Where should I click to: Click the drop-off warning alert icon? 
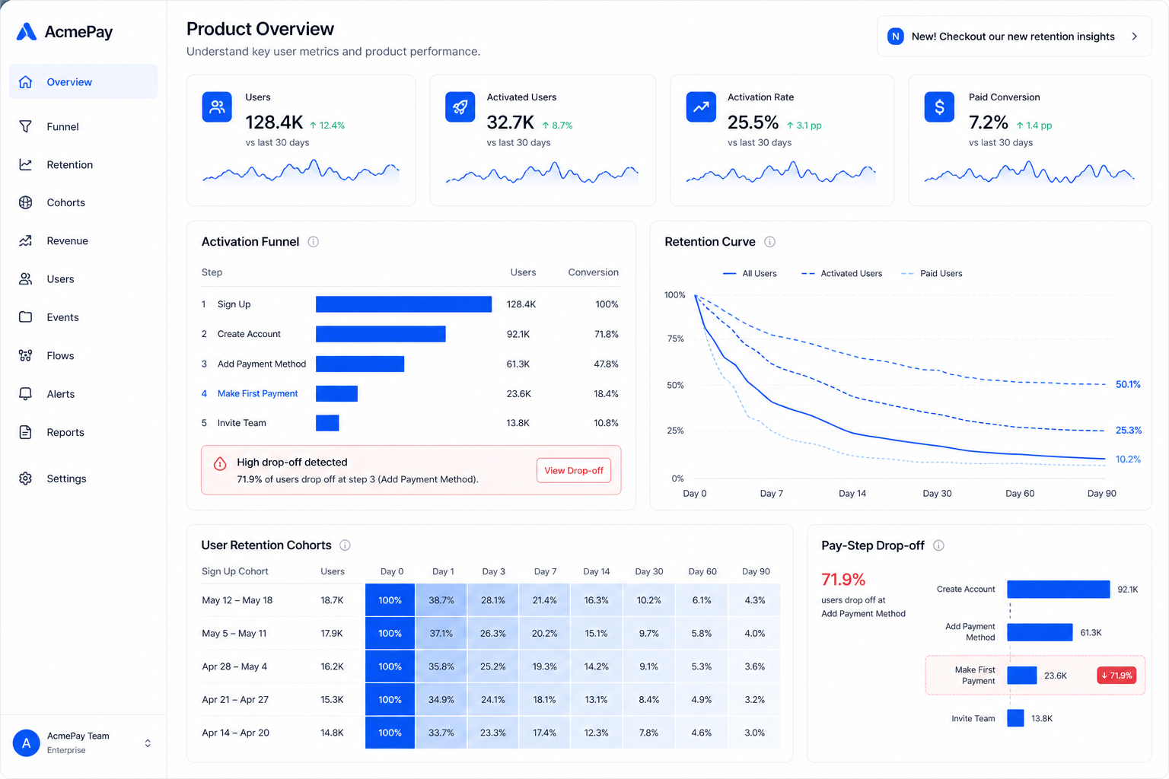[220, 464]
